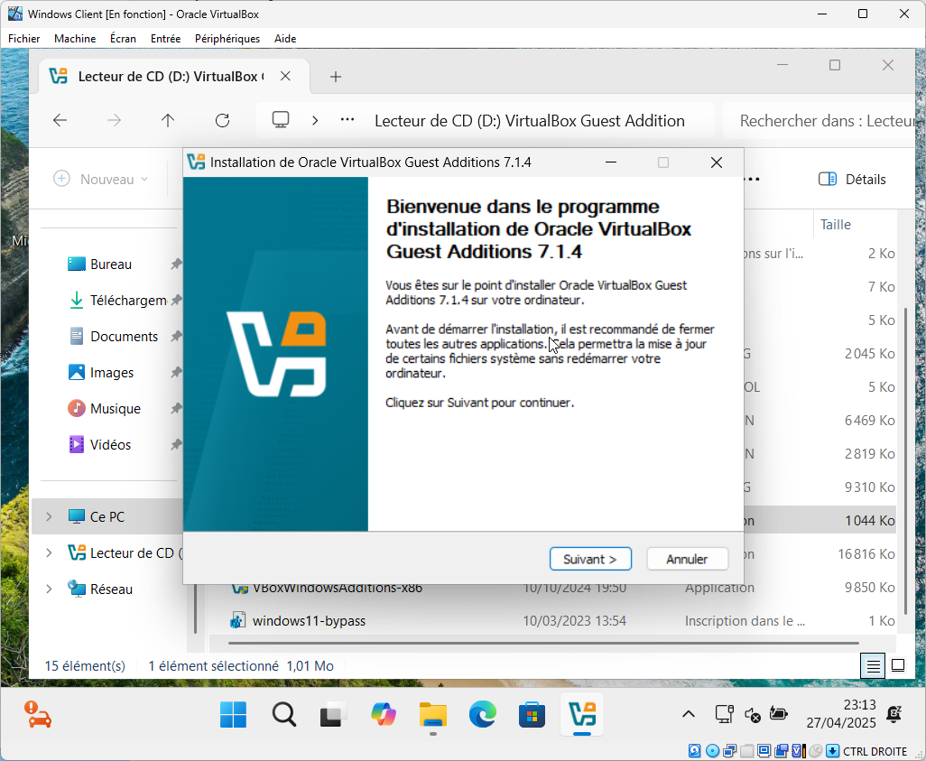Open Microsoft Store from the taskbar
The image size is (926, 761).
point(532,715)
